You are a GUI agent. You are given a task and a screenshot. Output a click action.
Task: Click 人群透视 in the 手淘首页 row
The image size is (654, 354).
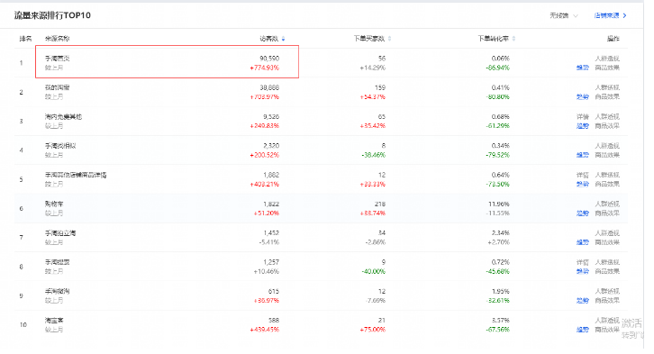click(607, 59)
